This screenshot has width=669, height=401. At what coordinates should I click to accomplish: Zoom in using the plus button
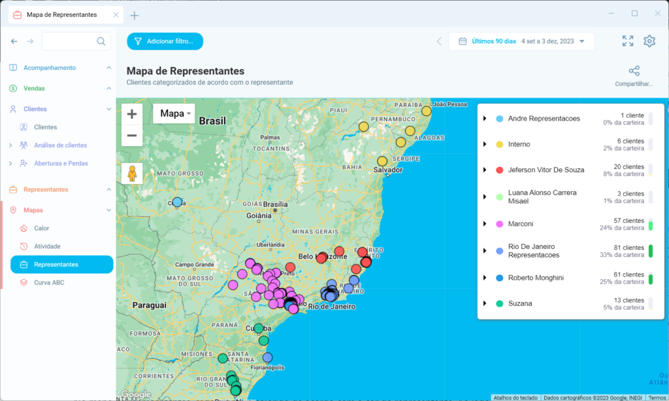tap(131, 113)
